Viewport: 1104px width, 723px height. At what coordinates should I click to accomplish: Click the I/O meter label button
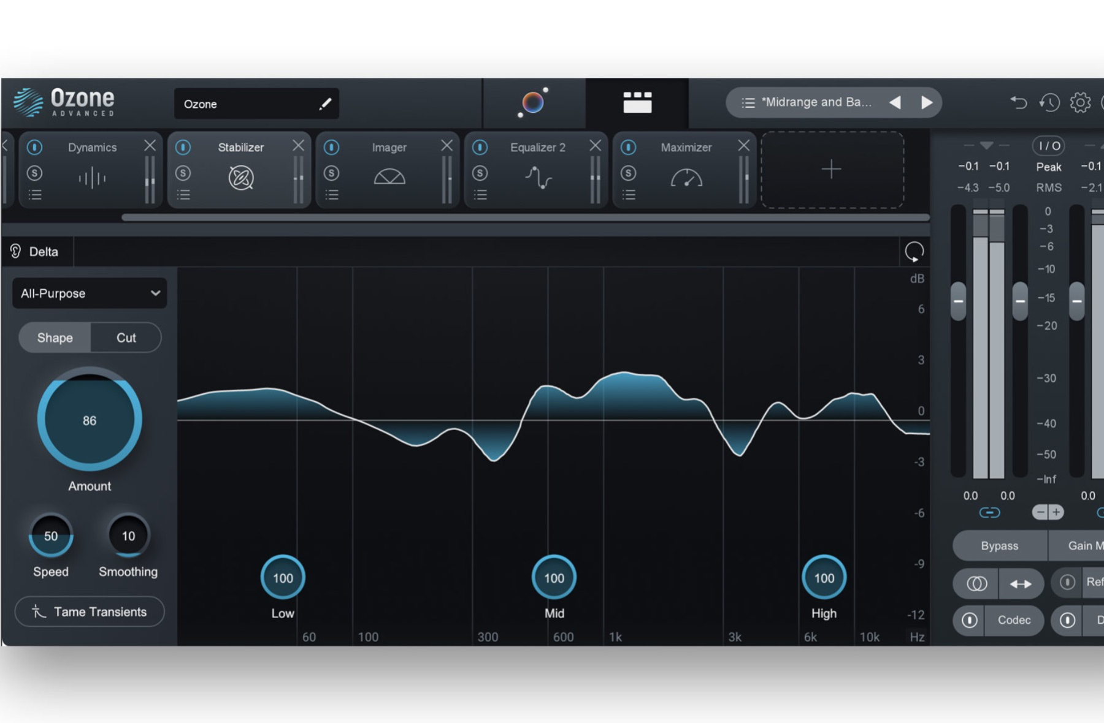tap(1049, 146)
